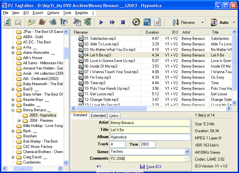Open the Export menu

pos(38,13)
